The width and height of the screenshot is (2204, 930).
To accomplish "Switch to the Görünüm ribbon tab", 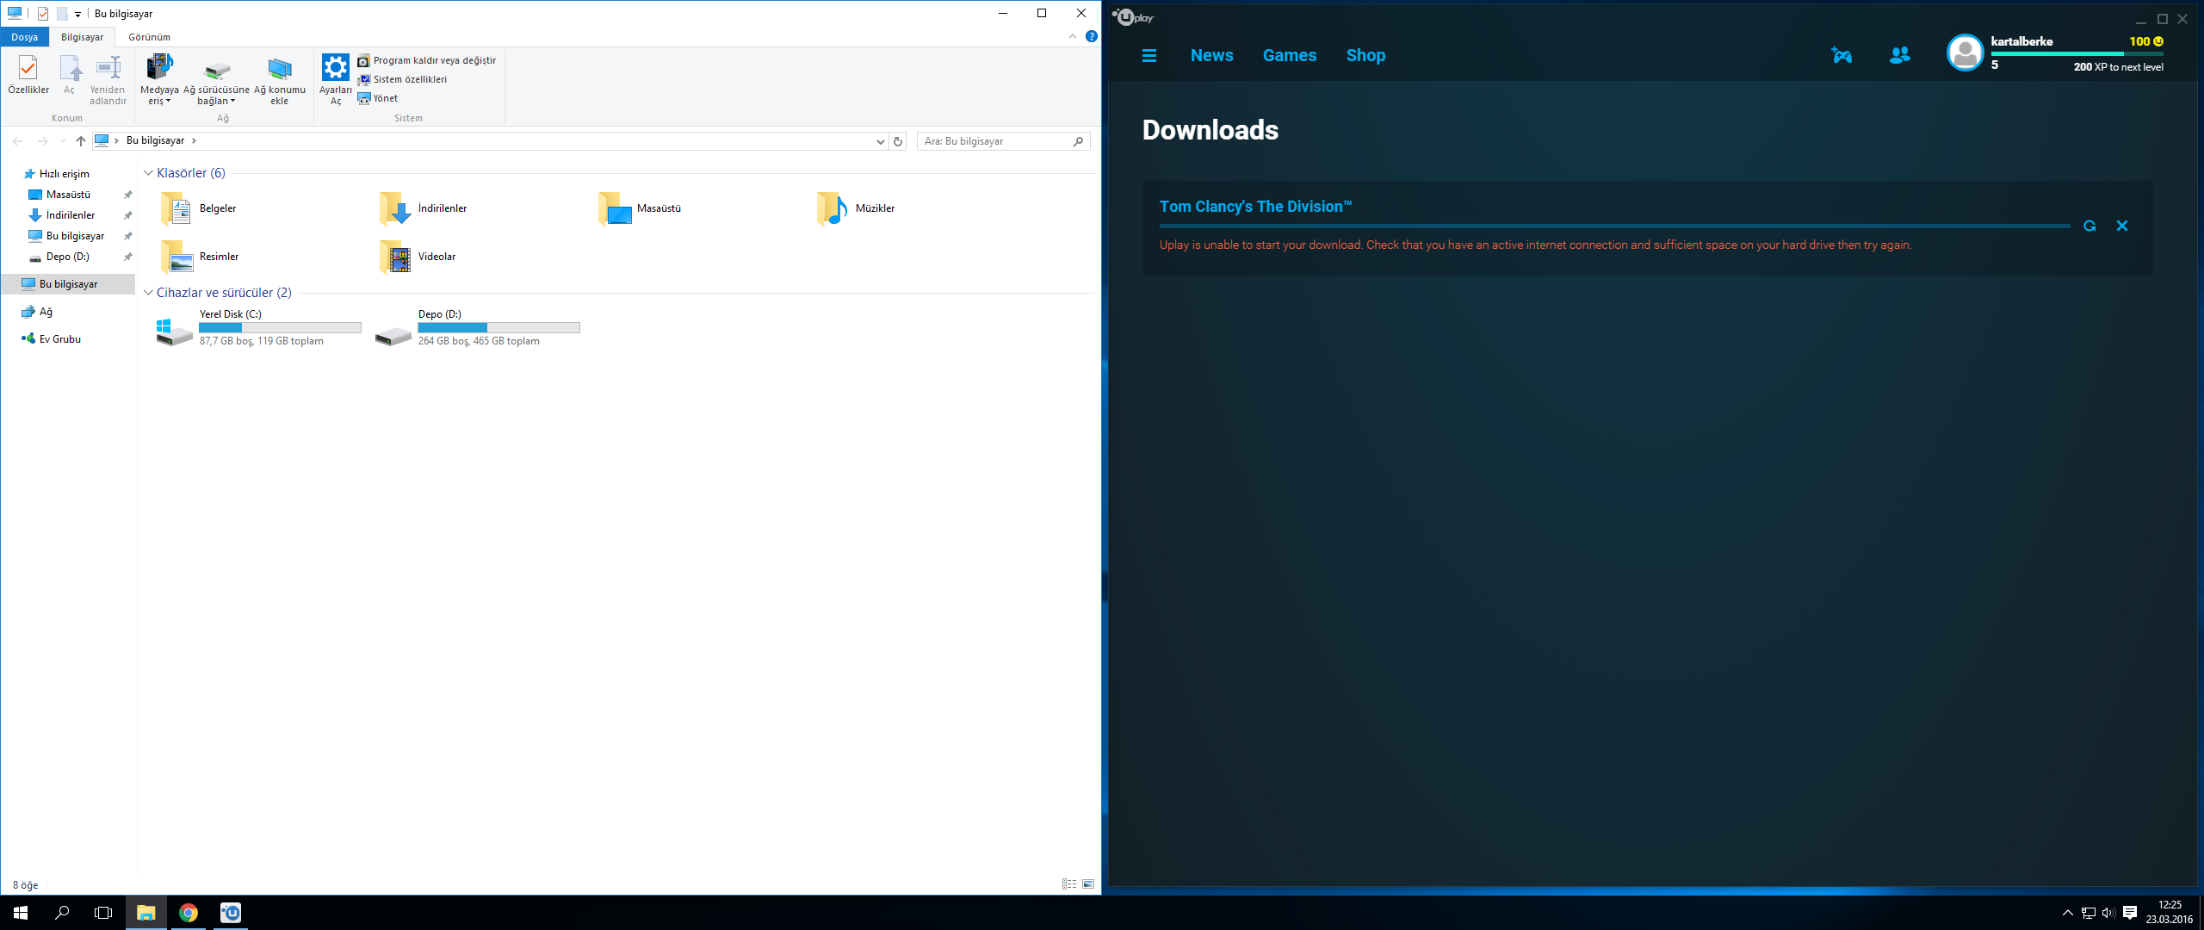I will tap(149, 37).
